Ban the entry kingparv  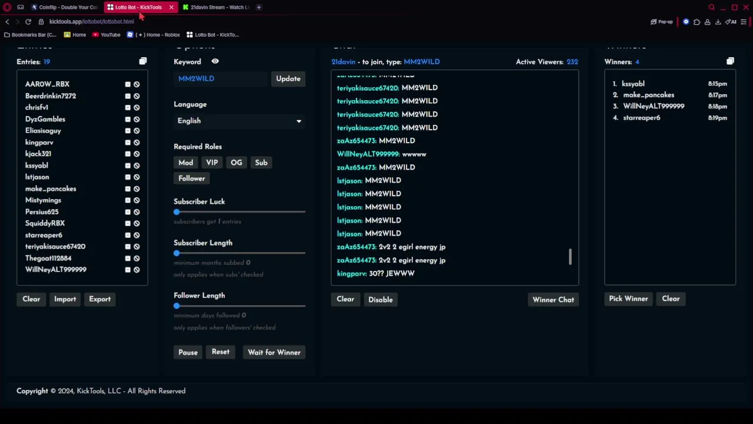[x=136, y=143]
